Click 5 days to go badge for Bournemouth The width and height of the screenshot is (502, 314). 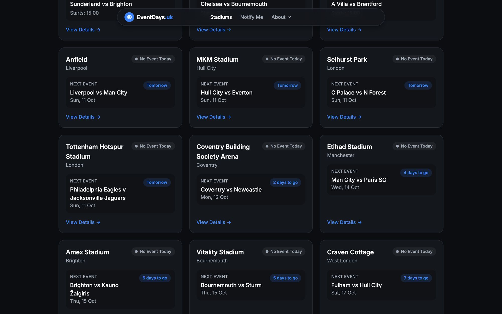pyautogui.click(x=285, y=278)
